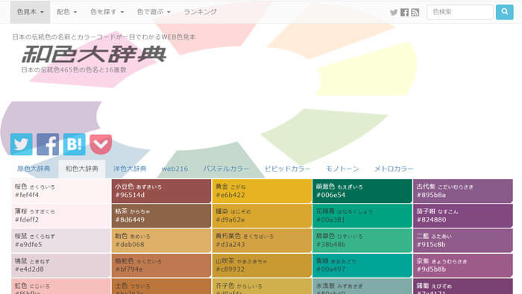Open the Facebook icon in the top navbar
This screenshot has height=294, width=522.
(404, 13)
